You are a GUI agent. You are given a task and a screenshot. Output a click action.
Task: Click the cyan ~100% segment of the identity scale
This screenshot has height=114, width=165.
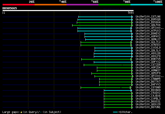[147, 5]
